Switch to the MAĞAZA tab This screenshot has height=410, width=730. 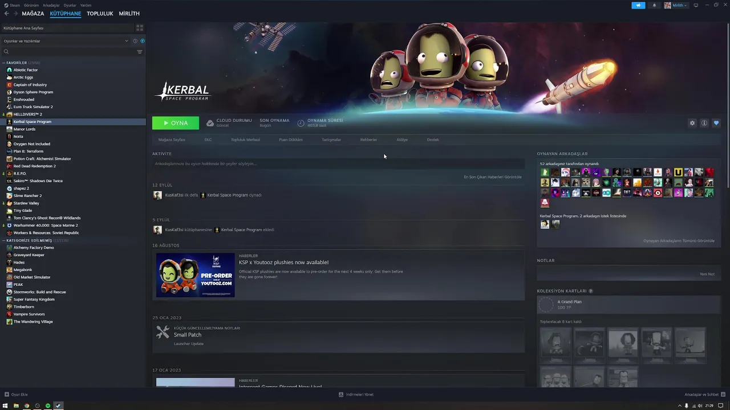tap(33, 14)
